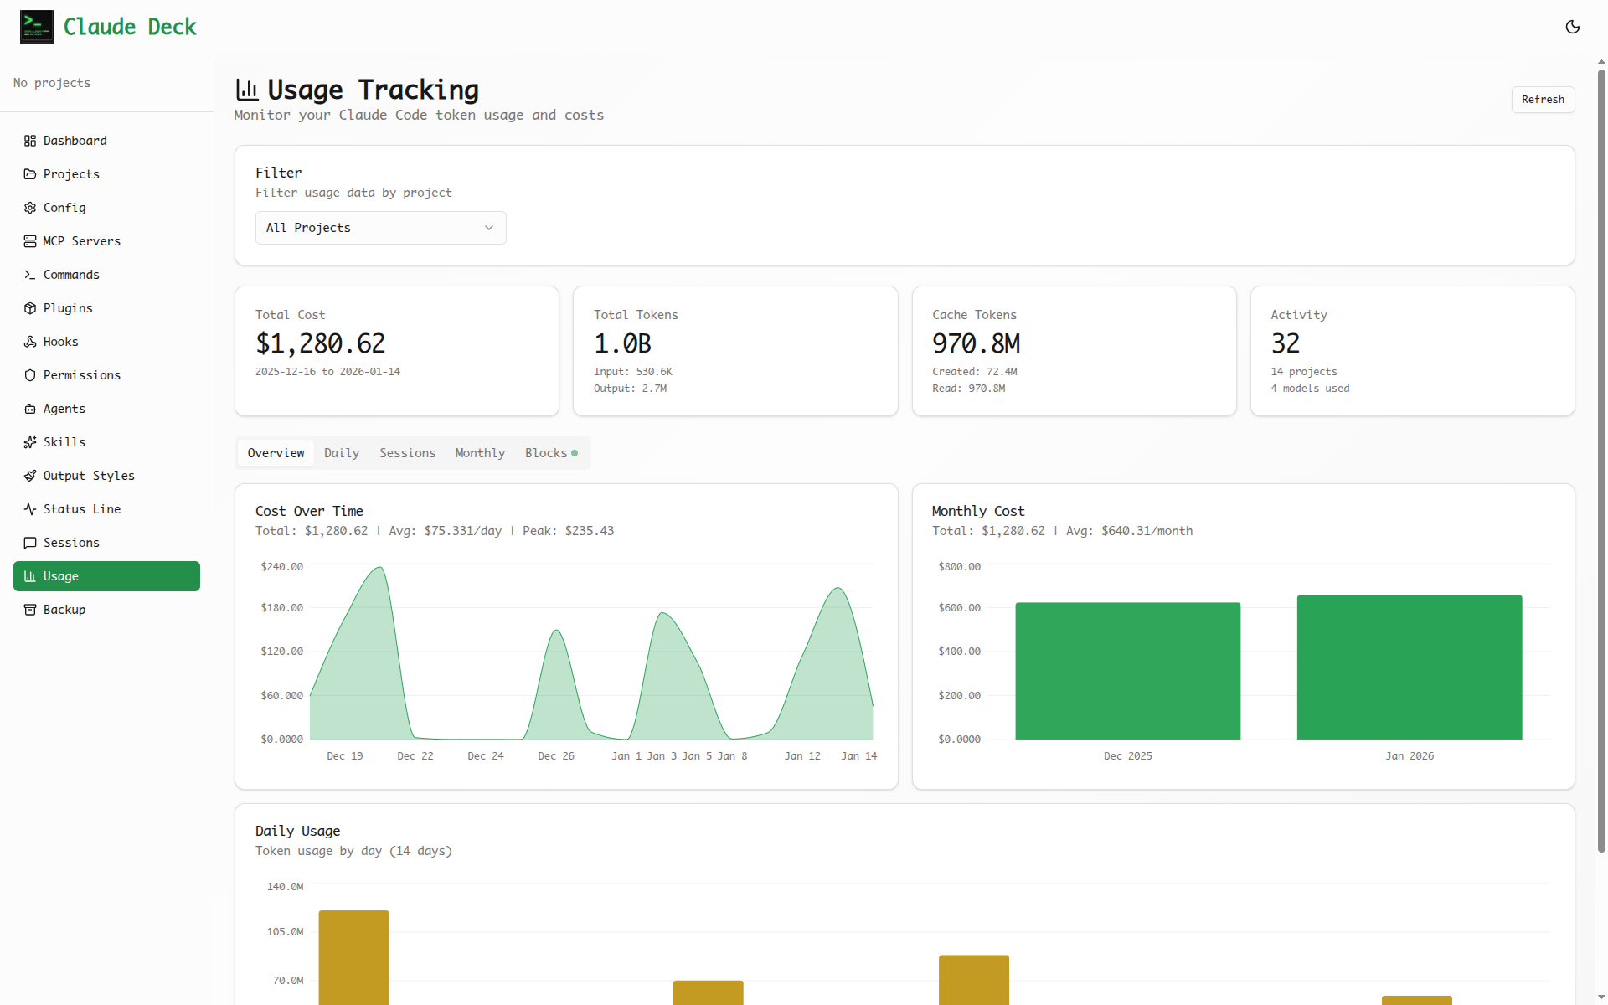Open the Config options
The height and width of the screenshot is (1005, 1608).
pos(64,207)
